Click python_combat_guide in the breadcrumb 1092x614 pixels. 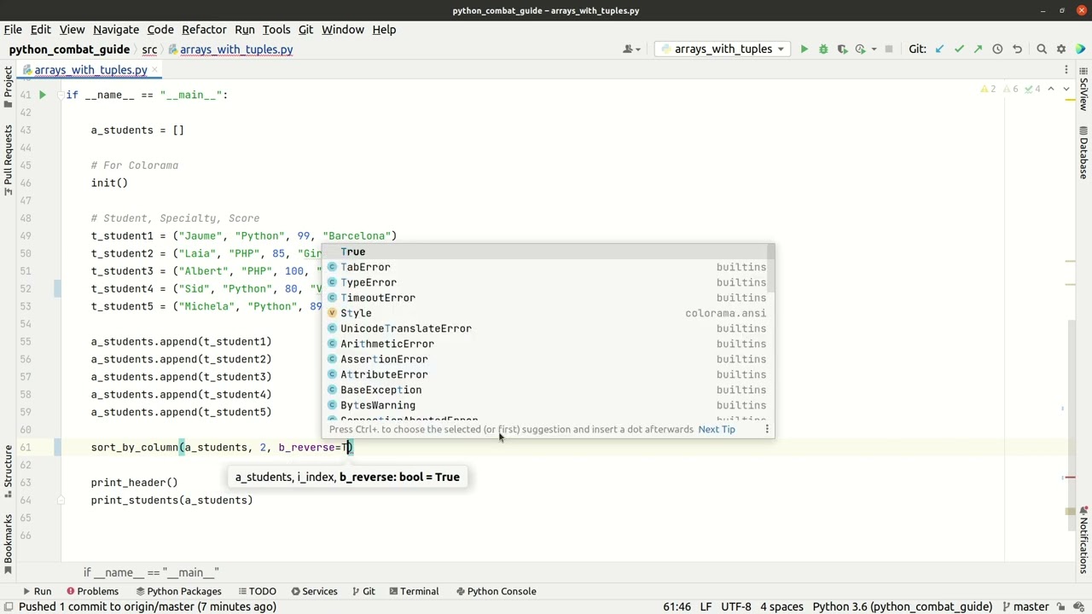click(69, 49)
